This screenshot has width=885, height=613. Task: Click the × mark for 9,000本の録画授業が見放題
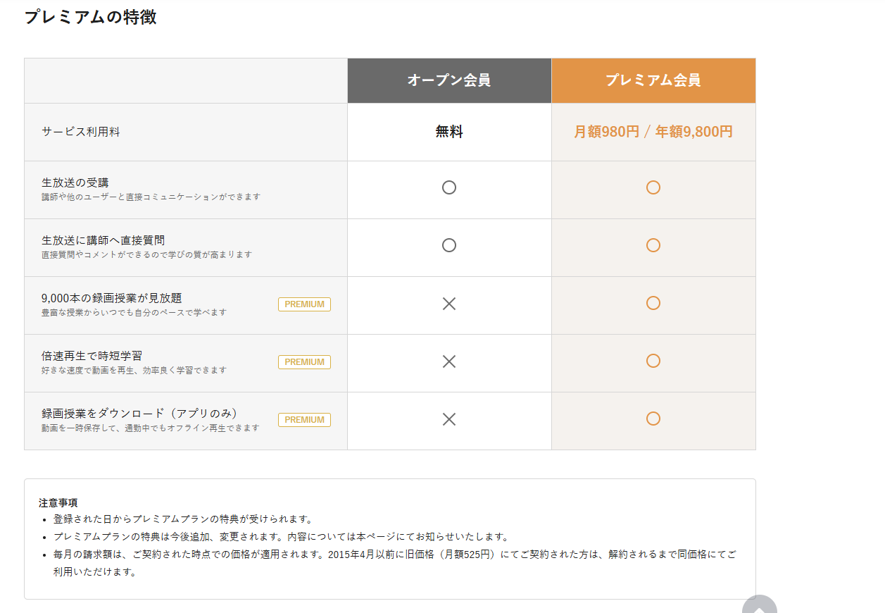click(x=448, y=303)
